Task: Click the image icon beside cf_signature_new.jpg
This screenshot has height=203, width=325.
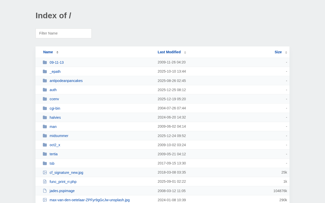Action: 45,173
